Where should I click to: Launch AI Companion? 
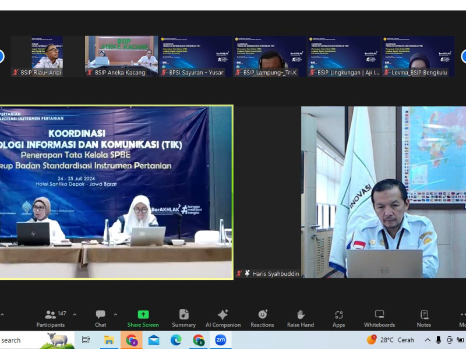click(x=223, y=318)
